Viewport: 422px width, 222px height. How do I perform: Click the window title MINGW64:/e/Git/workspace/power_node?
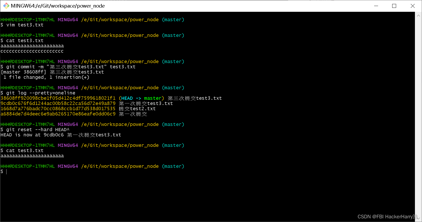pos(58,6)
